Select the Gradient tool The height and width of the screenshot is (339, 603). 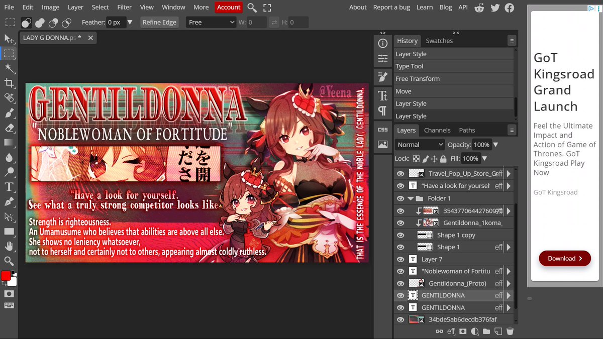tap(9, 143)
